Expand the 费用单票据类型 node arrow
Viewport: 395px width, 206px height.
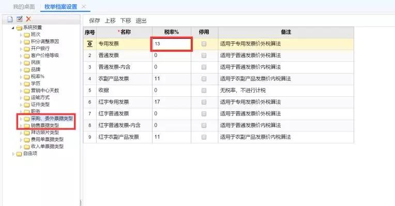[x=21, y=140]
